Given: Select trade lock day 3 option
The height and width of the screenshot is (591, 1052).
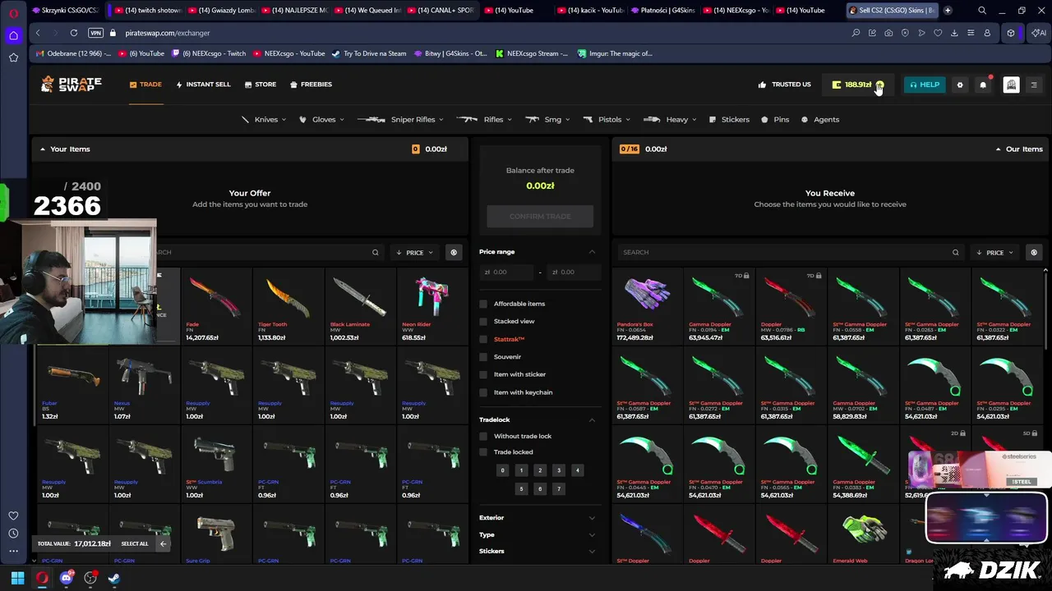Looking at the screenshot, I should pyautogui.click(x=559, y=470).
